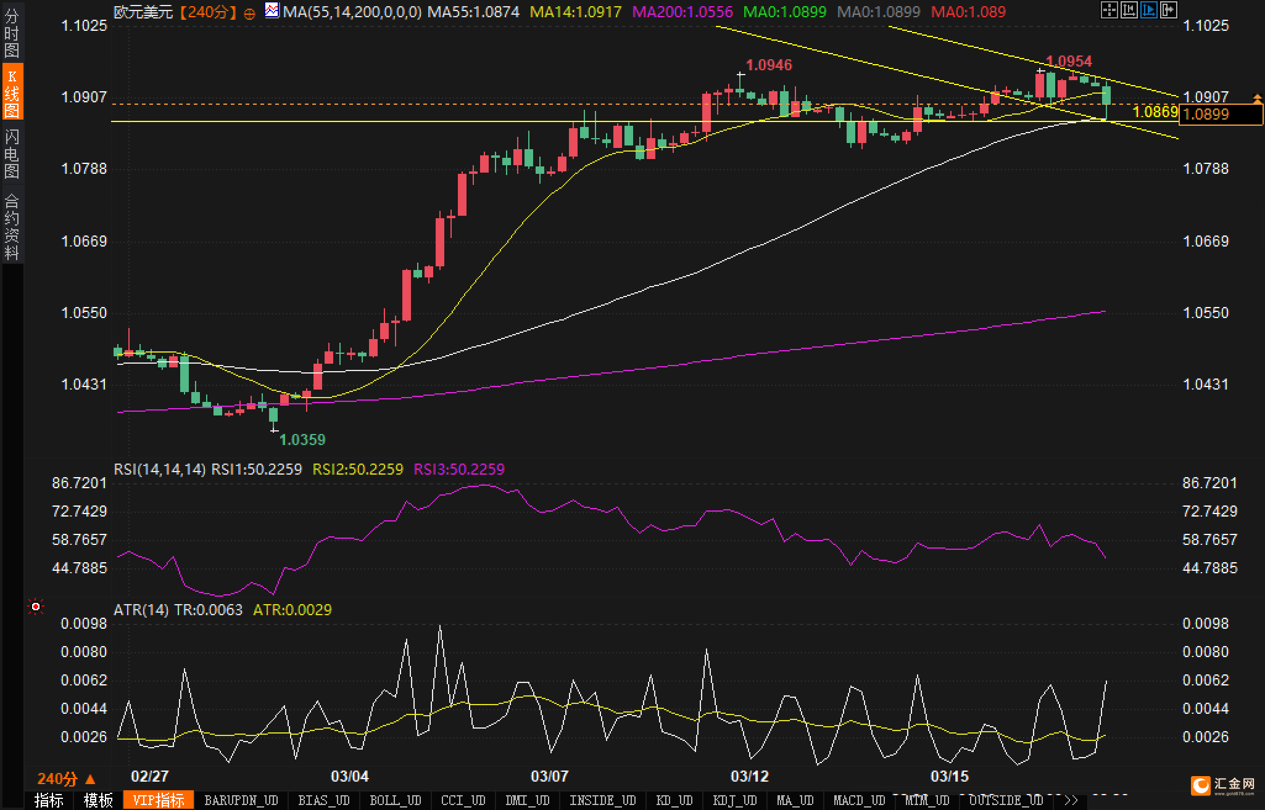This screenshot has height=810, width=1265.
Task: Click the MA14:1.0917 value label
Action: tap(576, 12)
